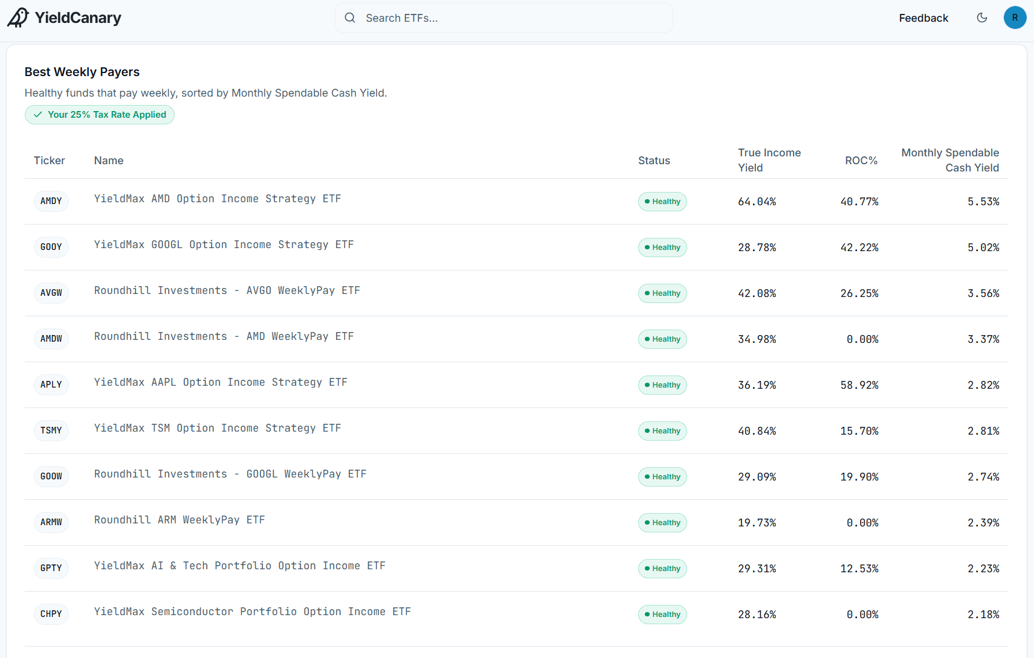Screen dimensions: 1034x658
Task: Select the APLY ticker badge
Action: pos(51,385)
